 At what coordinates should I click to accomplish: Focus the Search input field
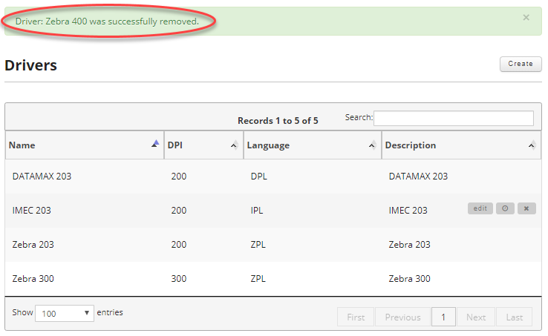click(x=454, y=118)
